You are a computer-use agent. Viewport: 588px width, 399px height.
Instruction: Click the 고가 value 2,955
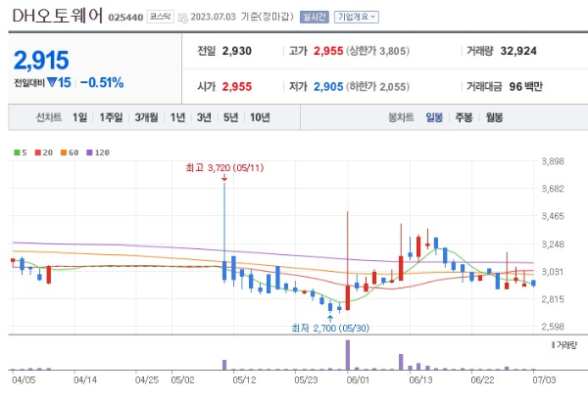[328, 51]
